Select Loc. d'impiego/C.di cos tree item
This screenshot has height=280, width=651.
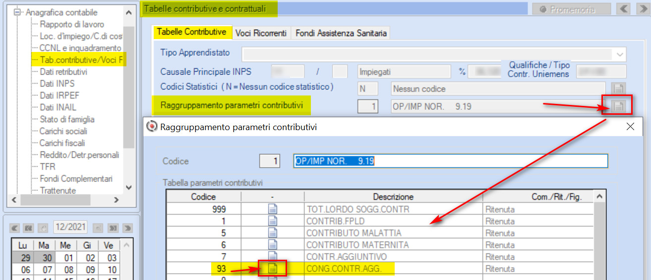81,36
